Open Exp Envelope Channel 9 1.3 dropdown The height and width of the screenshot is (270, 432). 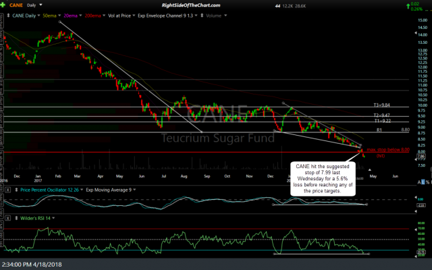(196, 16)
